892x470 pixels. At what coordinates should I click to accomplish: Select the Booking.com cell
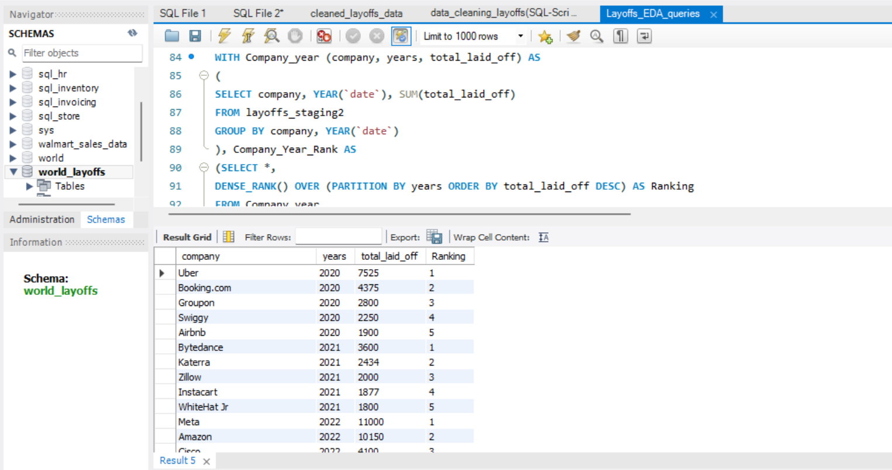coord(246,288)
